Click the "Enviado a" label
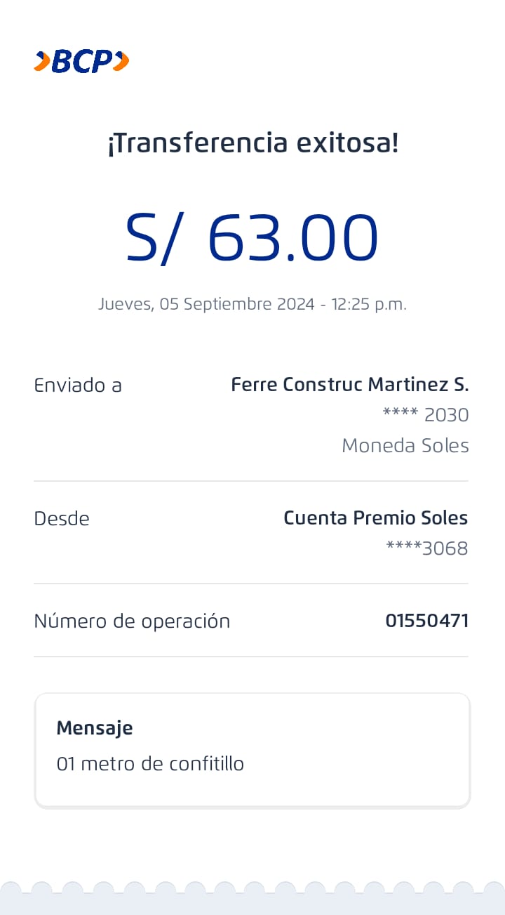This screenshot has width=505, height=915. (78, 385)
